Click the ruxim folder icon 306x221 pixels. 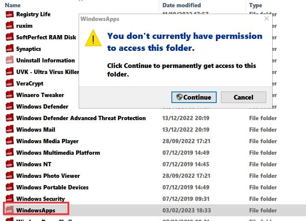point(10,26)
